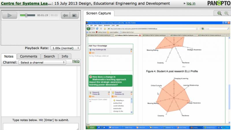The height and width of the screenshot is (130, 231).
Task: Mute audio with the speaker icon
Action: pos(65,16)
